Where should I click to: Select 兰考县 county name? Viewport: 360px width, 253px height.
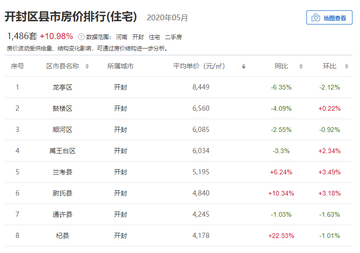point(63,172)
